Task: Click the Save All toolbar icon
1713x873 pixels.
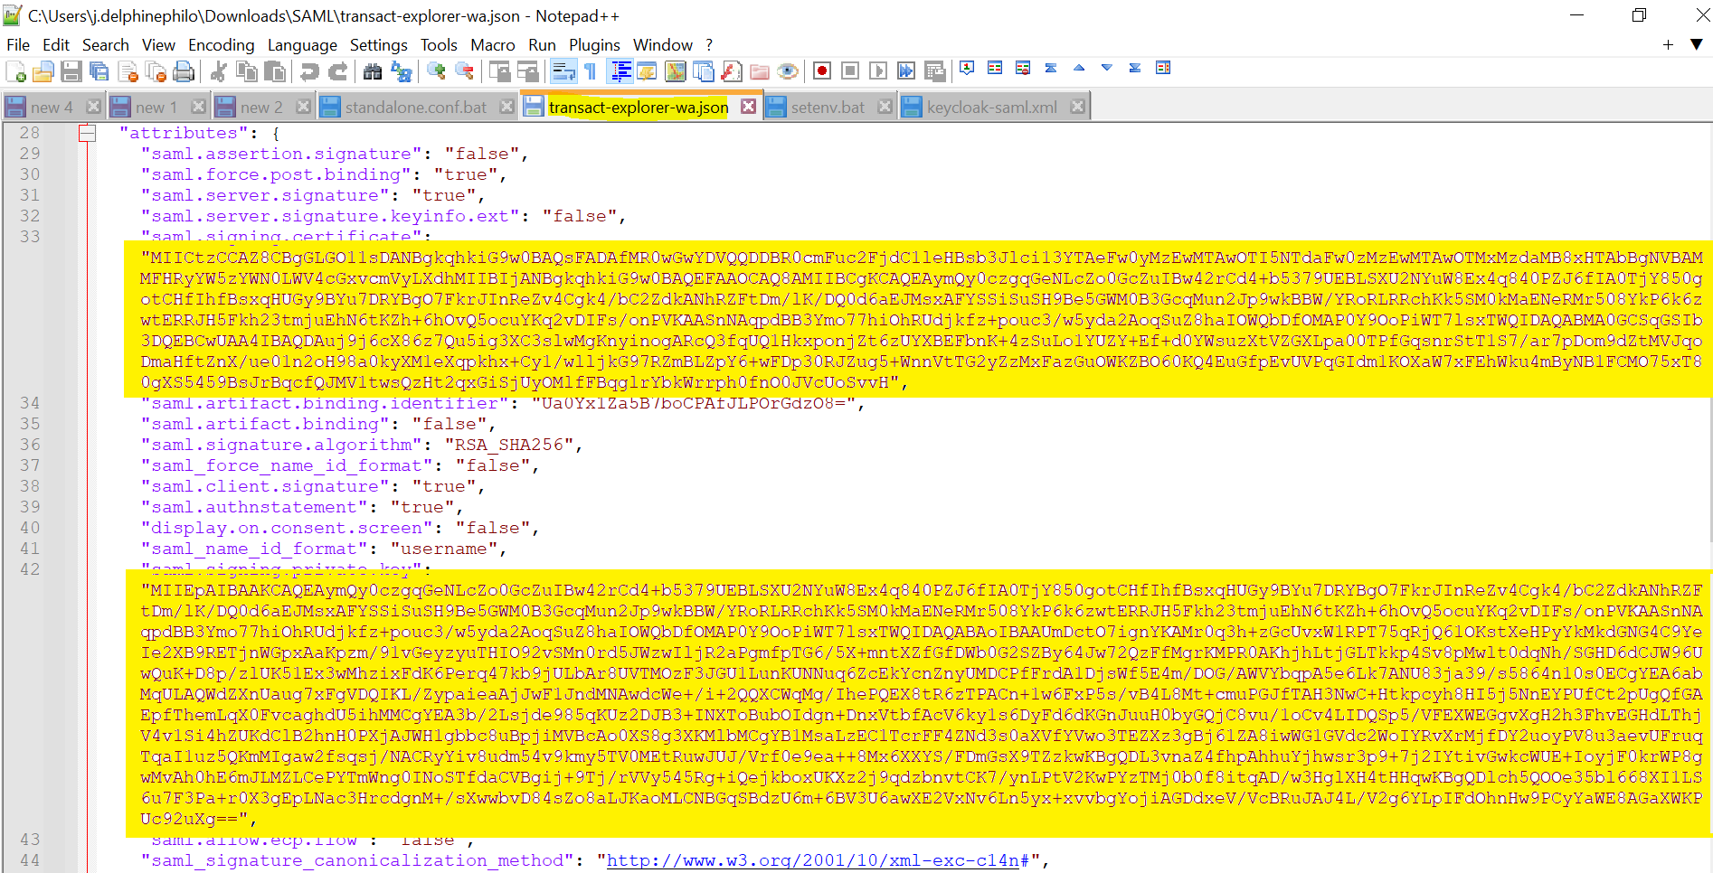Action: coord(99,70)
